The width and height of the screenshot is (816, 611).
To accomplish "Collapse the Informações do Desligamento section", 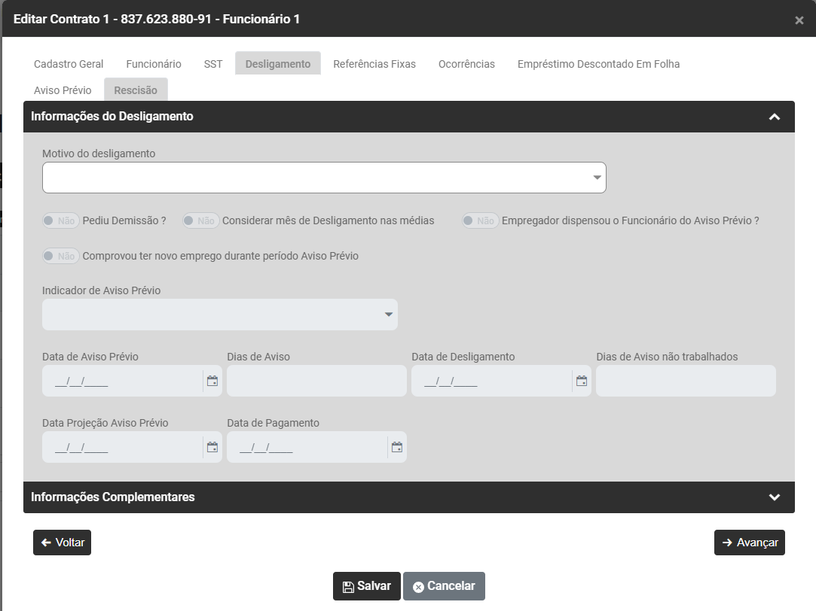I will (774, 117).
